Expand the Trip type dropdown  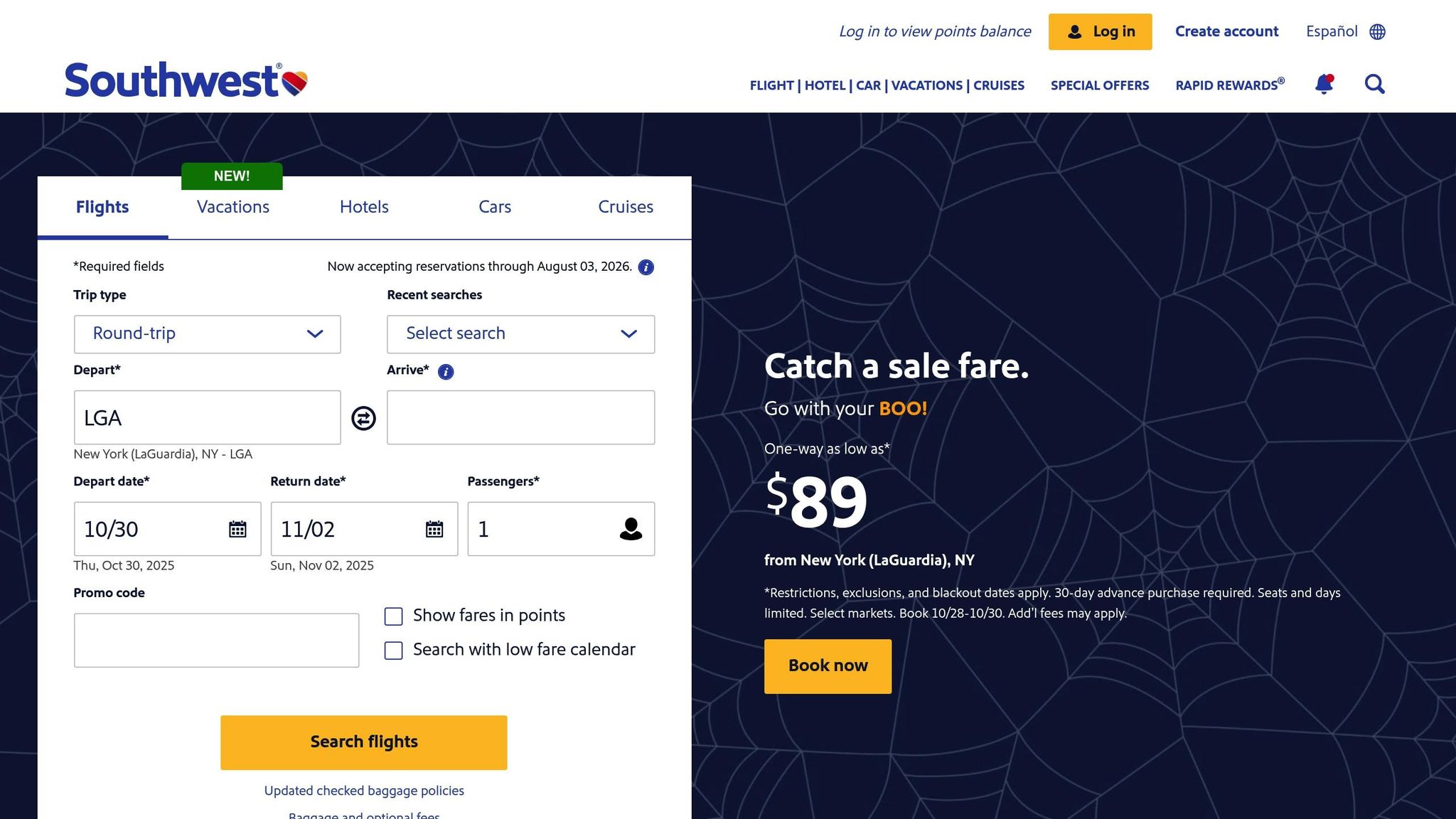(x=207, y=334)
